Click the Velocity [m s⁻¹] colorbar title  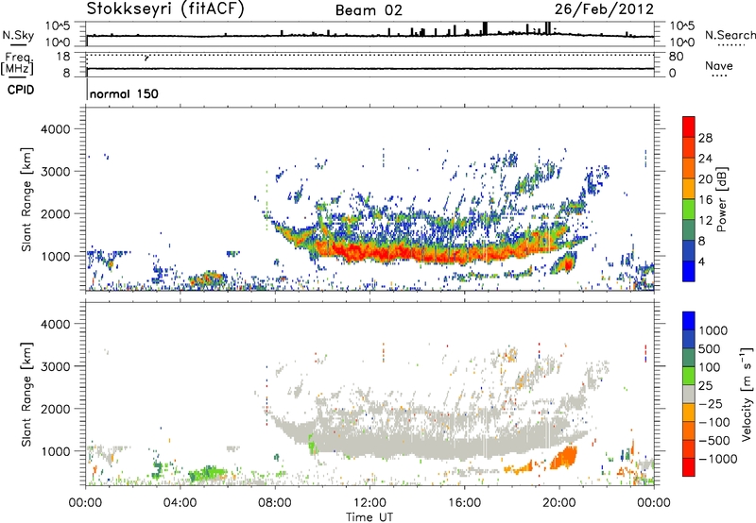(x=747, y=394)
